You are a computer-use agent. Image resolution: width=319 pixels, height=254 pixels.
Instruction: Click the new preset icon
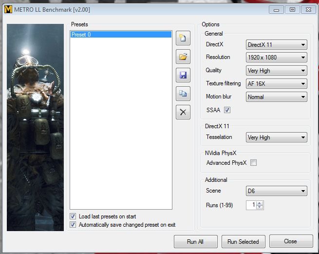click(x=183, y=38)
